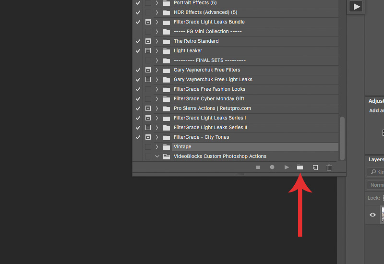Toggle dialog icon for Pro Sierra Actions
The image size is (384, 264).
coord(148,108)
